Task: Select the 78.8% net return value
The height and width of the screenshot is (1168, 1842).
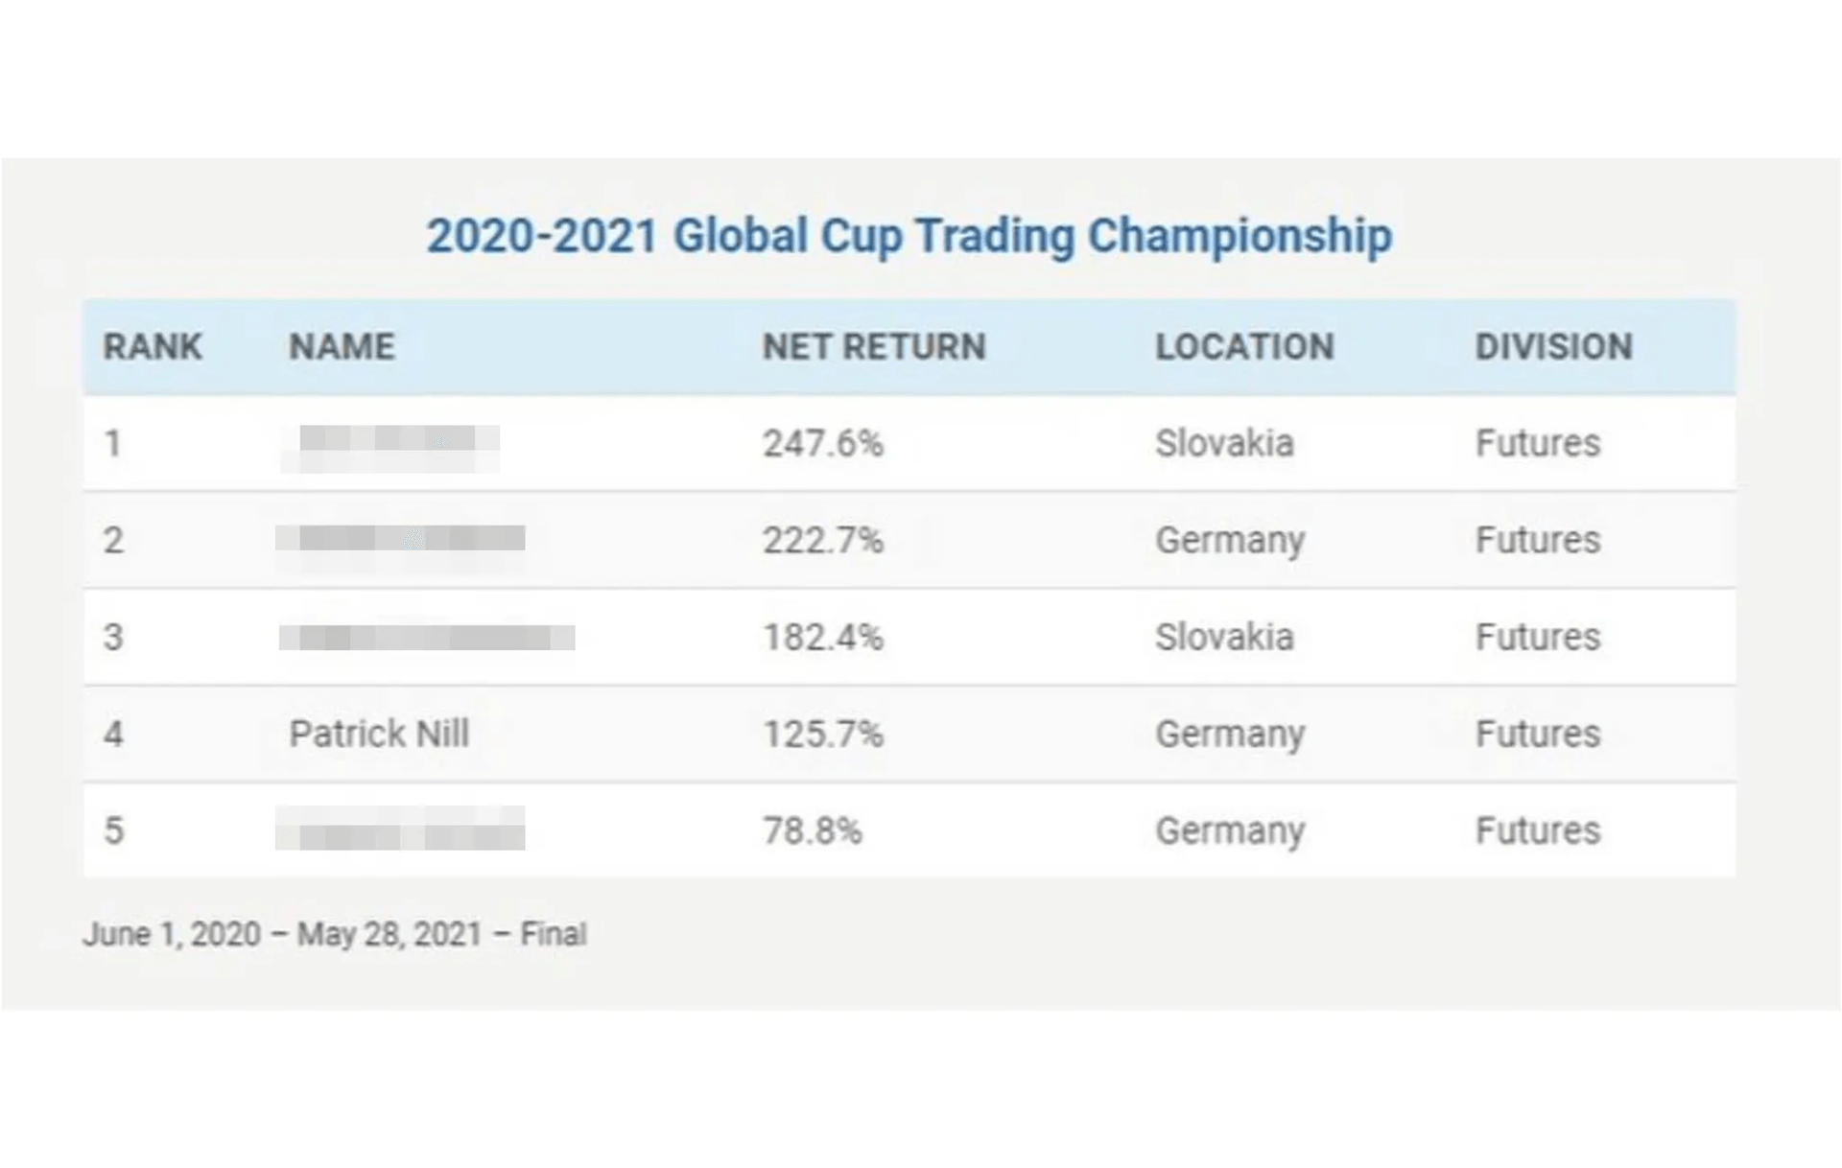Action: (812, 830)
